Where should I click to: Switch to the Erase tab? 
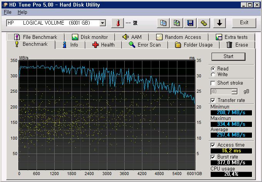point(237,45)
